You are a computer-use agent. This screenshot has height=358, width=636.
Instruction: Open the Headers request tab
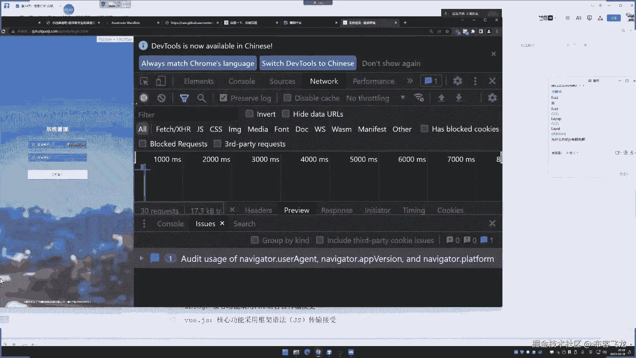[x=258, y=210]
